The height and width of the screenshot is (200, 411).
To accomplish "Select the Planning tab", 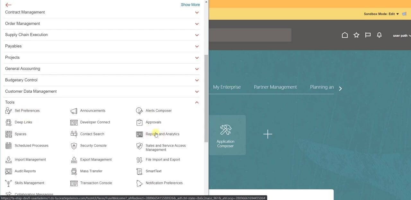I will pos(322,87).
